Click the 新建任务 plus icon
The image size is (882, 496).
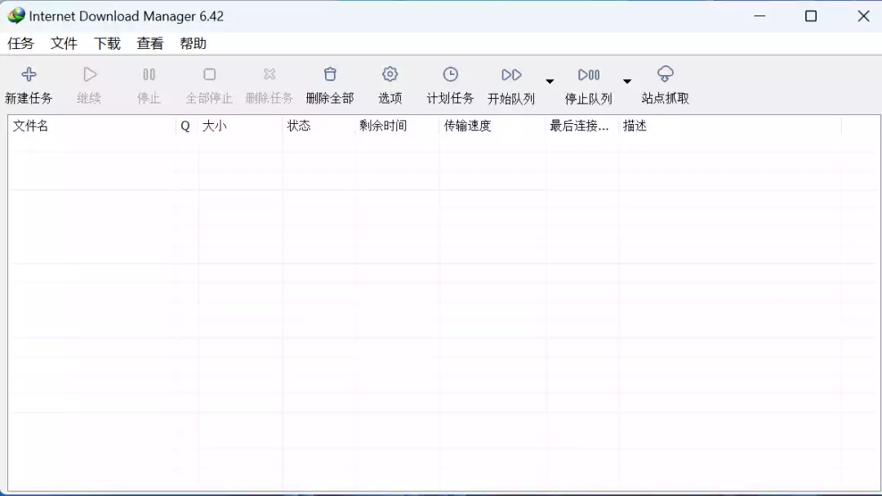coord(29,75)
